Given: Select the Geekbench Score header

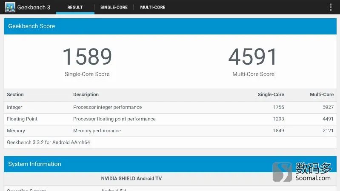Looking at the screenshot, I should (170, 26).
